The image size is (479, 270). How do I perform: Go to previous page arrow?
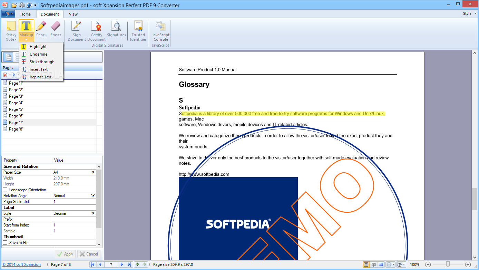pyautogui.click(x=100, y=264)
